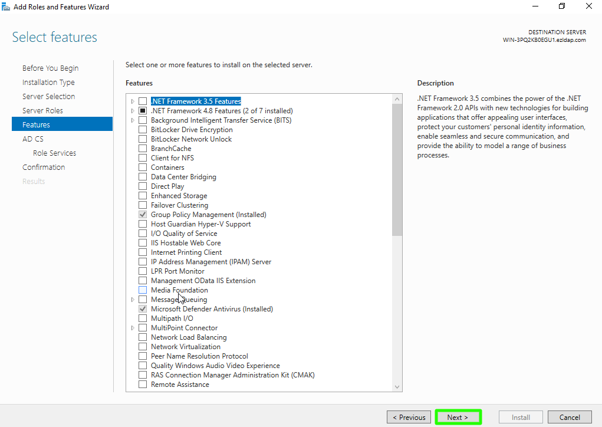Cancel the wizard
Image resolution: width=602 pixels, height=427 pixels.
click(x=569, y=417)
